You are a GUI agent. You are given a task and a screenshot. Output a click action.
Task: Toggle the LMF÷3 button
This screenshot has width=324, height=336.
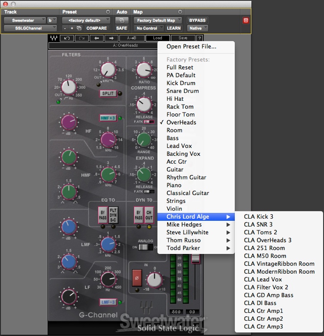(x=108, y=302)
